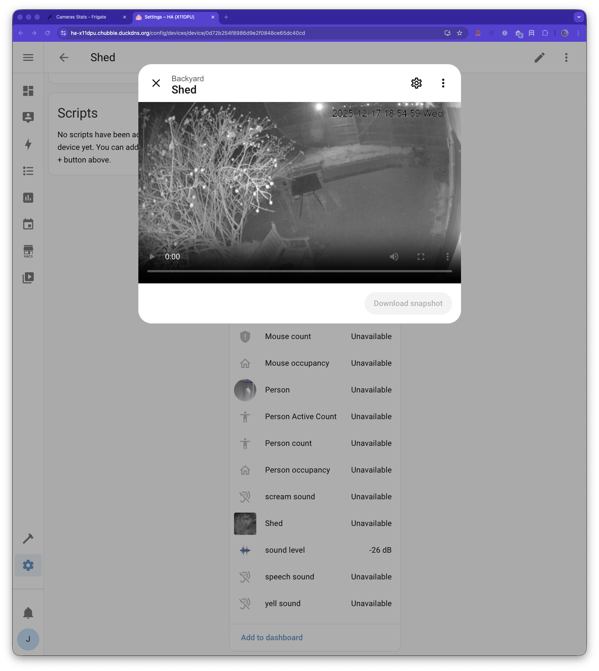Click the Person Active Count figure icon

[x=245, y=417]
